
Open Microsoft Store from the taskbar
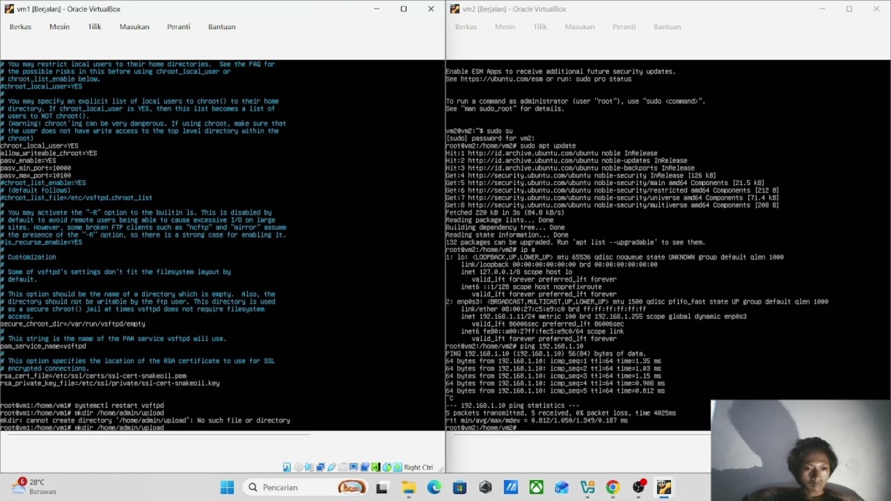point(459,488)
